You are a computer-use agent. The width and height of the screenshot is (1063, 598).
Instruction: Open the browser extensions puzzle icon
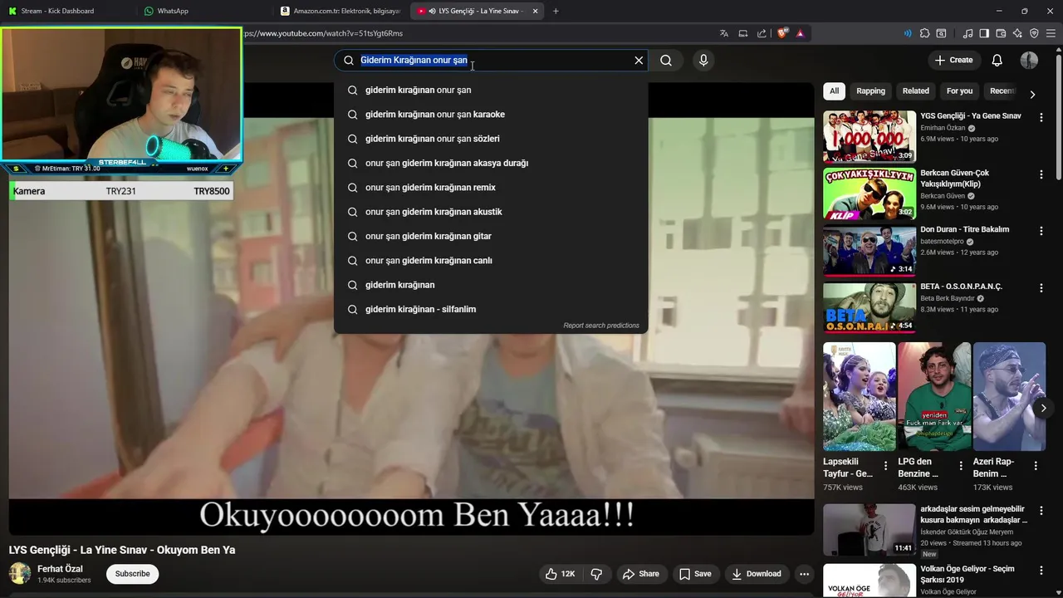pyautogui.click(x=924, y=33)
